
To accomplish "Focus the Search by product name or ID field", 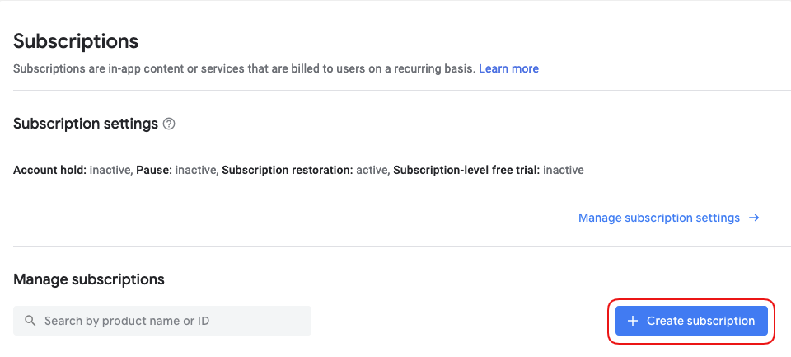I will pos(165,321).
